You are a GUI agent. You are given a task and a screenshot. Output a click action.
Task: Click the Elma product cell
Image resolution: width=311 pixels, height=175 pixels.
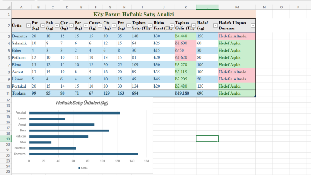coord(21,64)
